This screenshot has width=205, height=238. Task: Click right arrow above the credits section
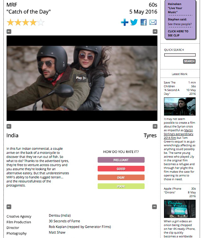coord(154,207)
